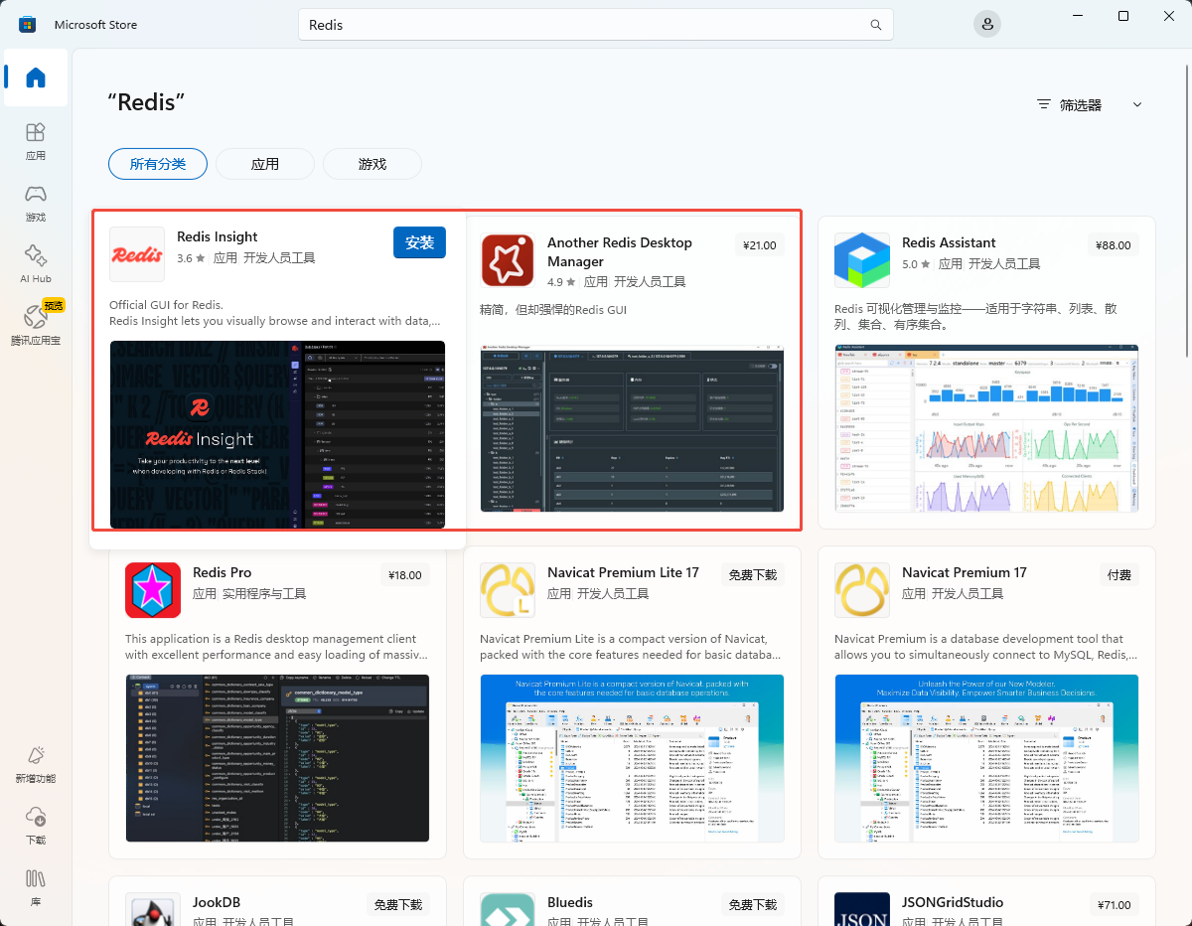1192x926 pixels.
Task: Select the 游戏 filter tab
Action: [x=372, y=164]
